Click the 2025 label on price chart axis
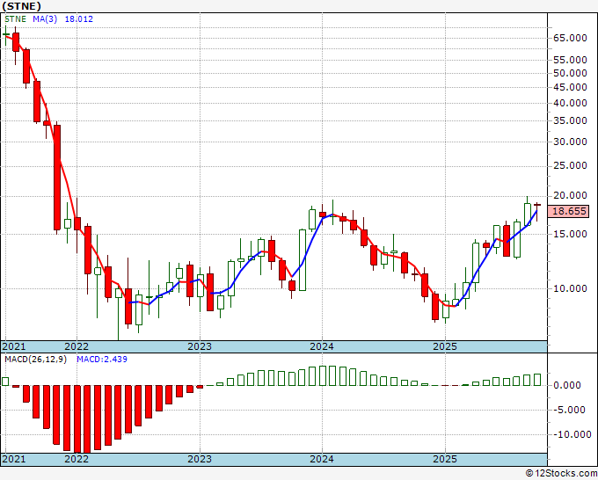Viewport: 598px width, 480px height. tap(445, 346)
